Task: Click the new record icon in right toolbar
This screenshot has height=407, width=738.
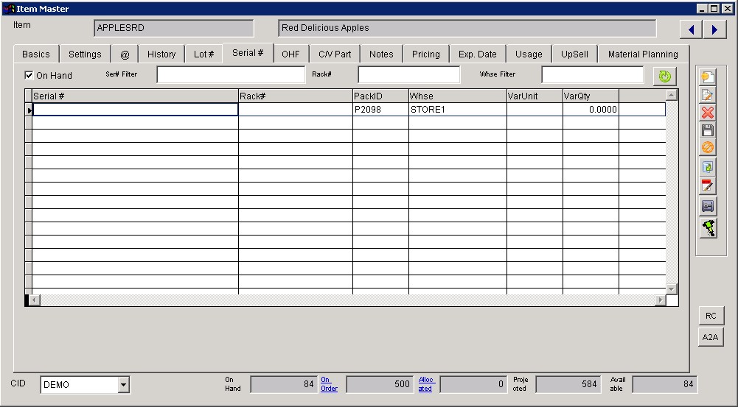Action: [x=708, y=77]
